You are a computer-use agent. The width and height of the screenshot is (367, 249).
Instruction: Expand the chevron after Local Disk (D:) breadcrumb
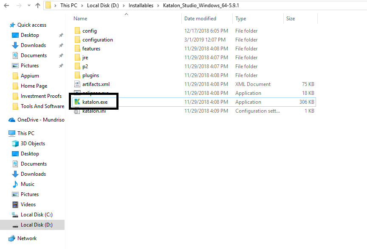(124, 6)
